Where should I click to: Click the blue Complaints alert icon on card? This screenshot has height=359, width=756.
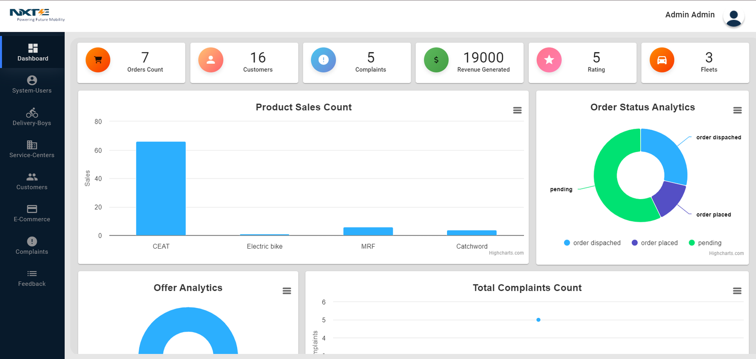(x=323, y=60)
